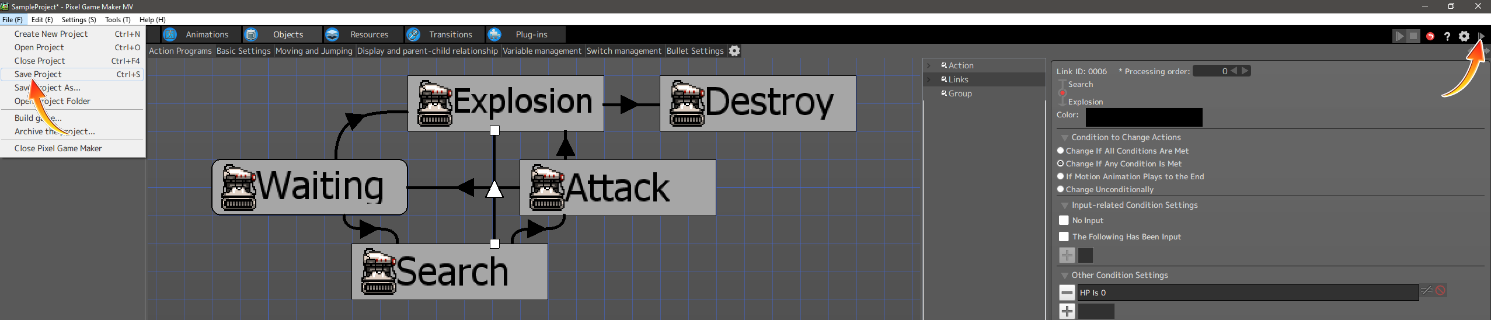The width and height of the screenshot is (1491, 320).
Task: Tick the No Input checkbox
Action: [1064, 220]
